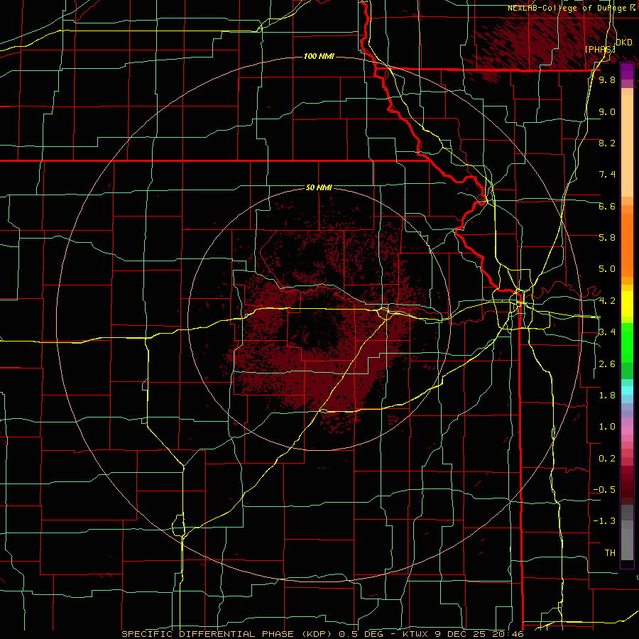Click the bright green color bar segment
Image resolution: width=639 pixels, height=639 pixels.
[627, 343]
